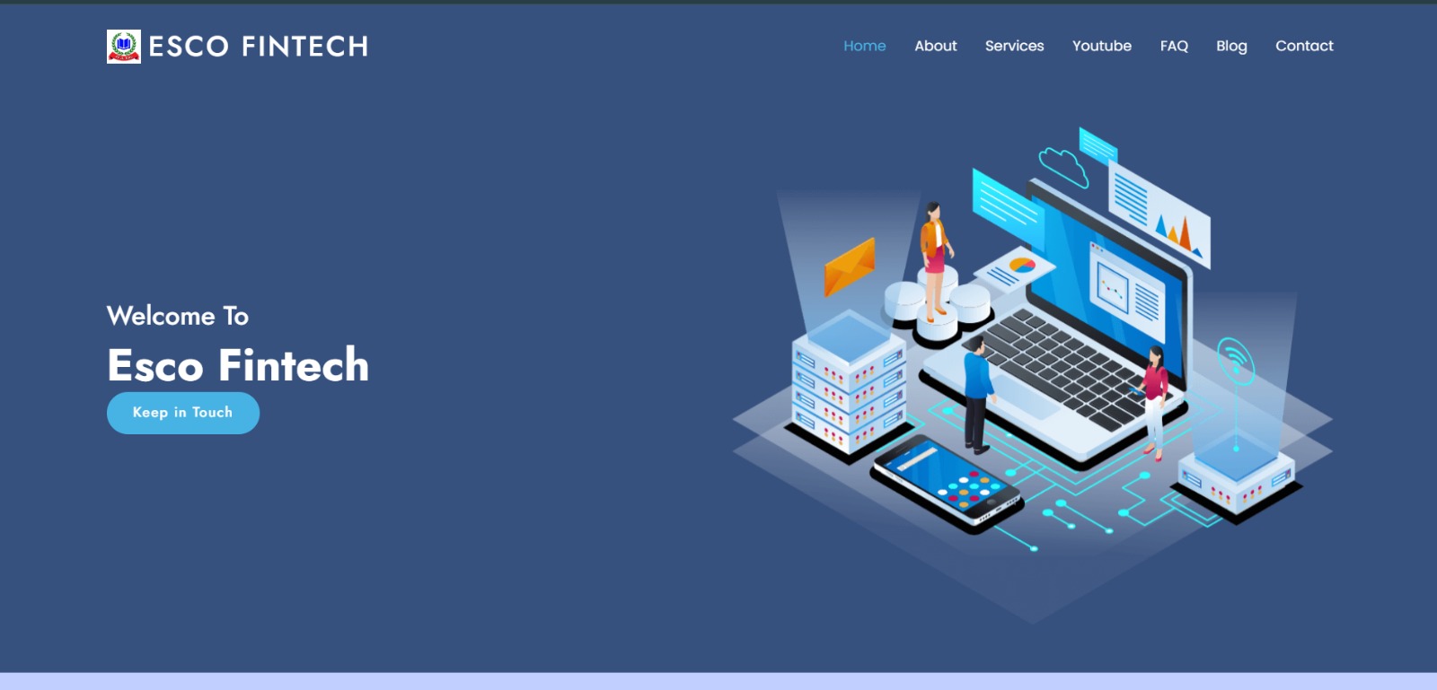Click the orange envelope icon in illustration
Image resolution: width=1437 pixels, height=690 pixels.
click(x=849, y=266)
